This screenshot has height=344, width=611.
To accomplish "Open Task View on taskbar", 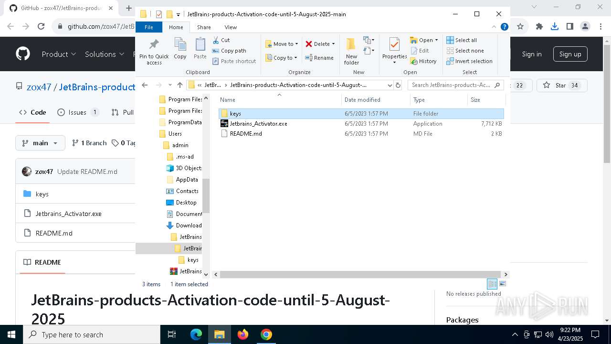I will tap(172, 334).
